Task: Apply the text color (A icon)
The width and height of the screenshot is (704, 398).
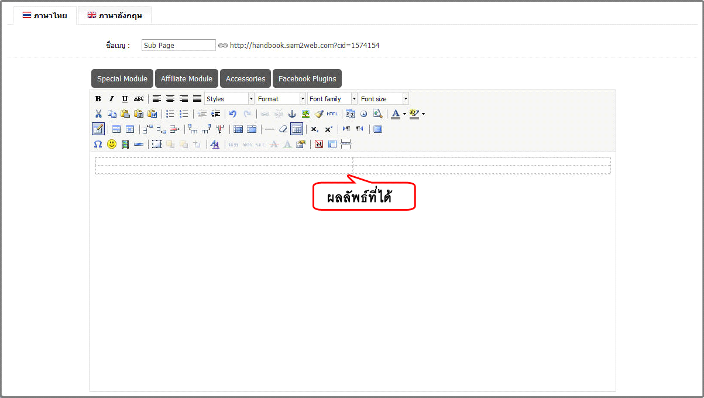Action: (396, 114)
